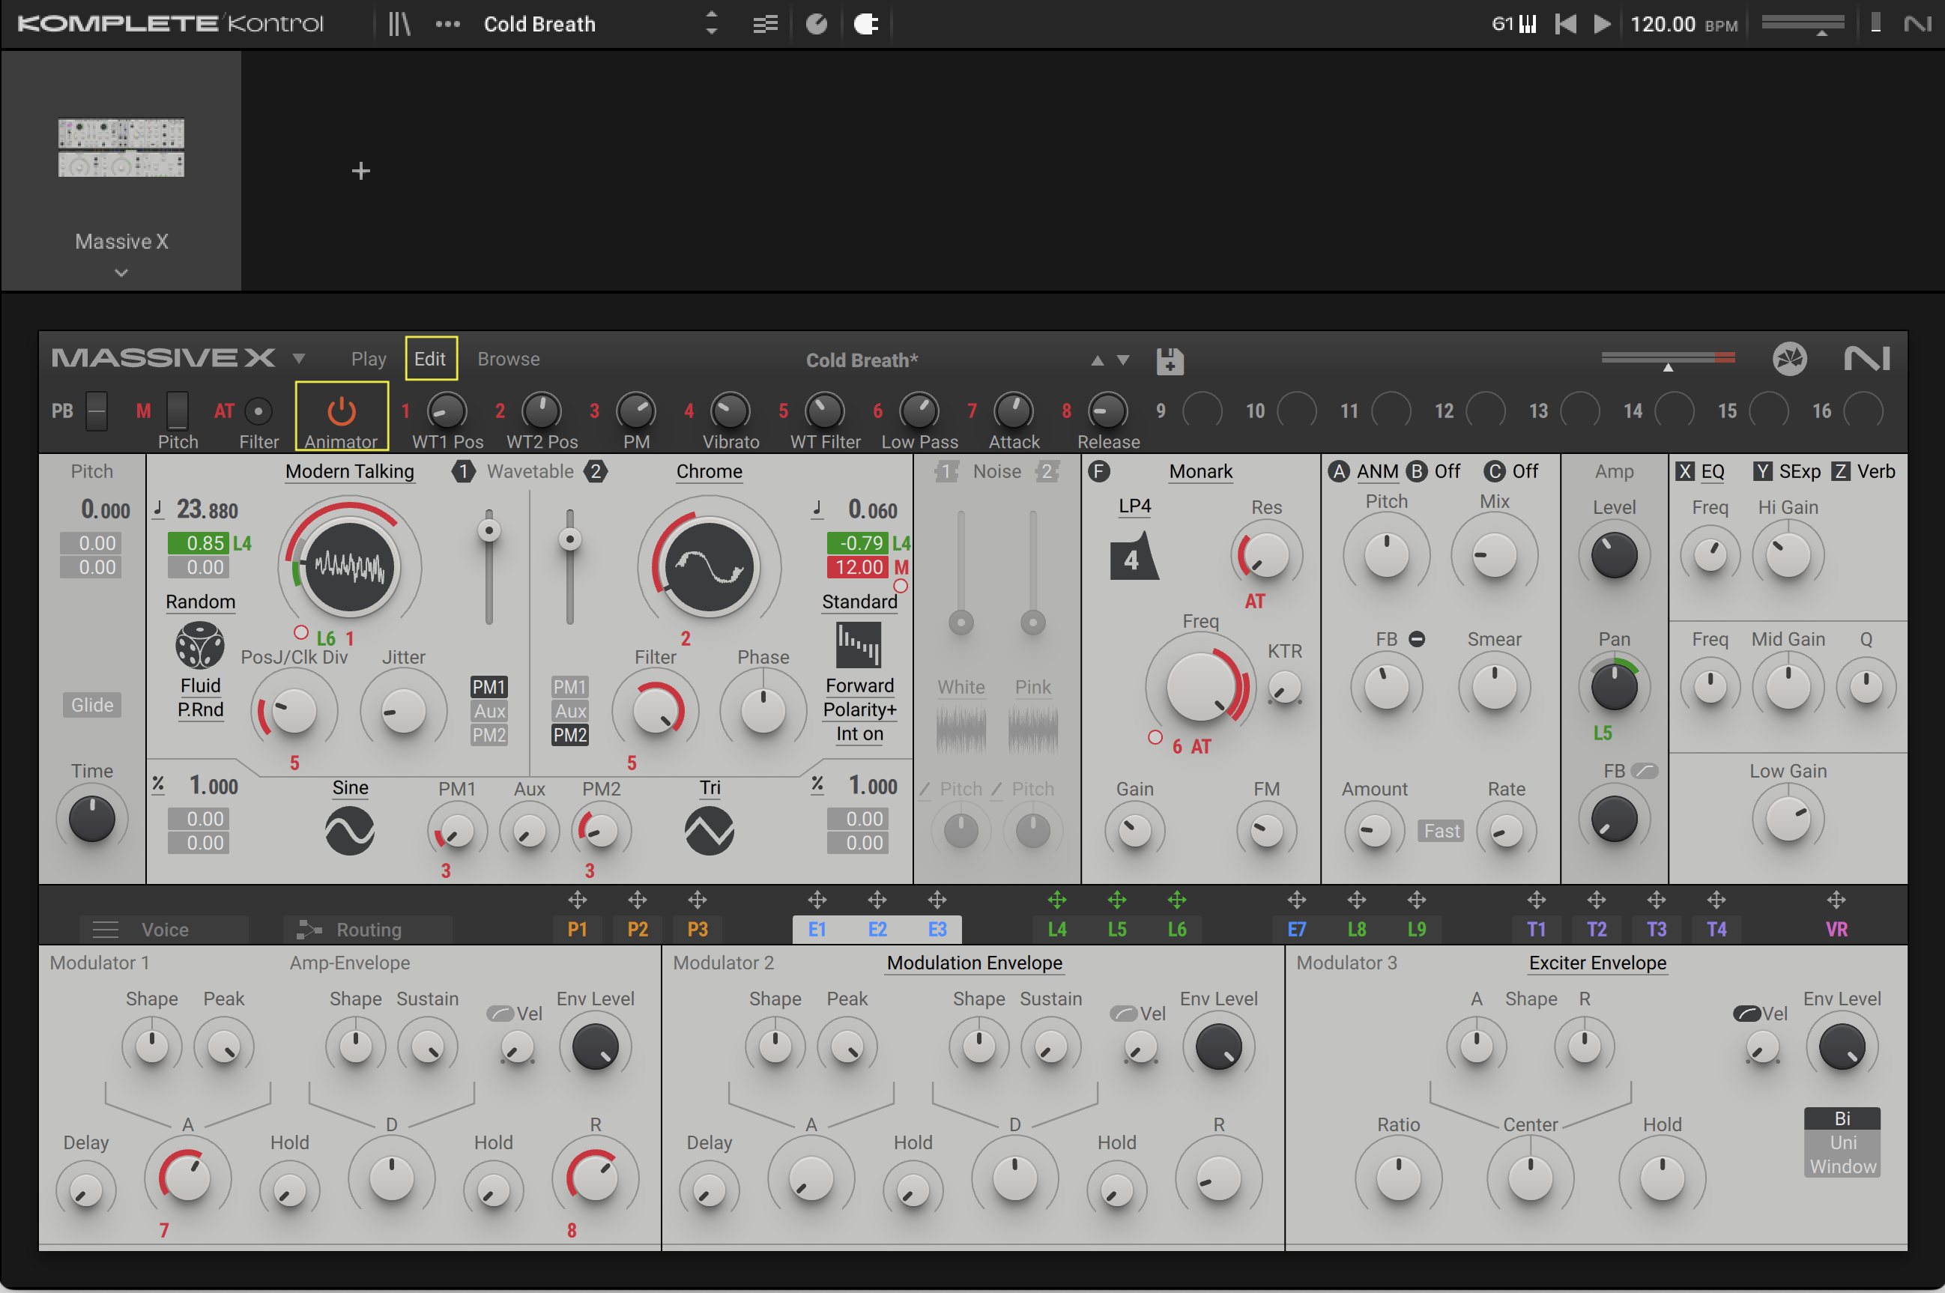Select the T2 tracker tab

[1597, 930]
